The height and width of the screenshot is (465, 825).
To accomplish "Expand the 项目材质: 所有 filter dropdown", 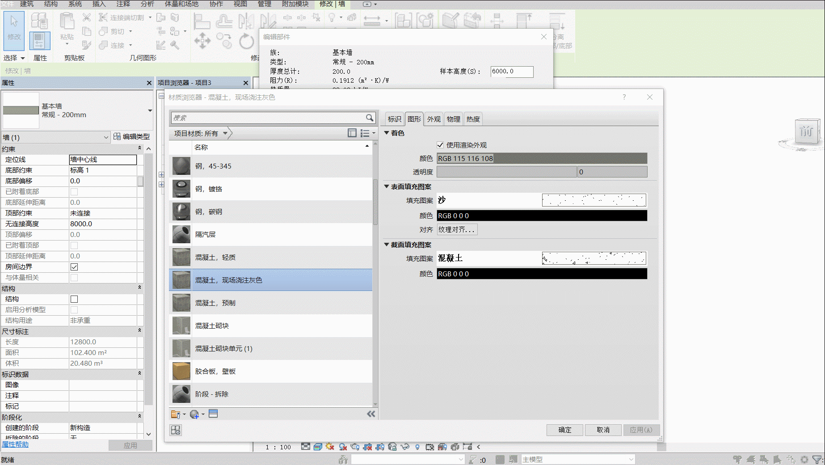I will click(226, 133).
